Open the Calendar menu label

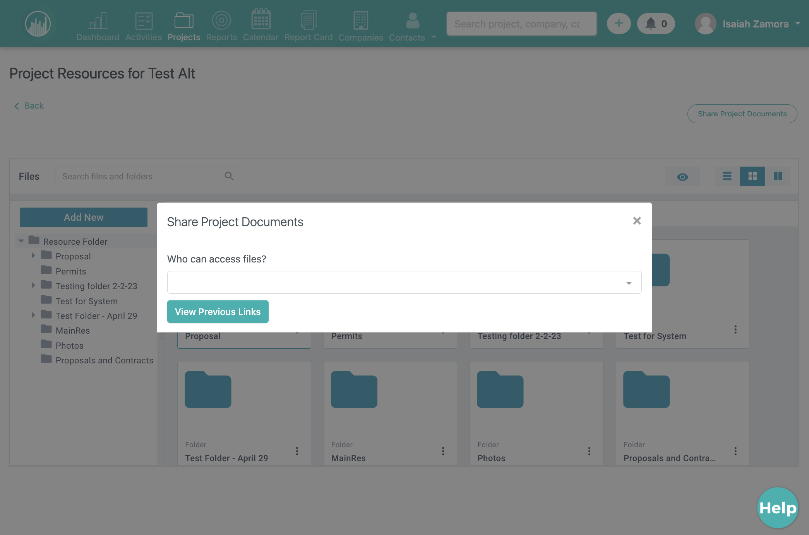[x=261, y=37]
